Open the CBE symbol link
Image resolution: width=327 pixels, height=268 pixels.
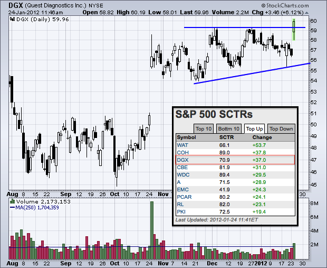[x=182, y=168]
